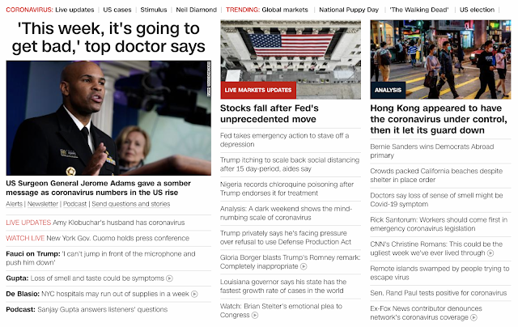Watch live Cuomo press conference link
The image size is (518, 327).
tap(97, 238)
